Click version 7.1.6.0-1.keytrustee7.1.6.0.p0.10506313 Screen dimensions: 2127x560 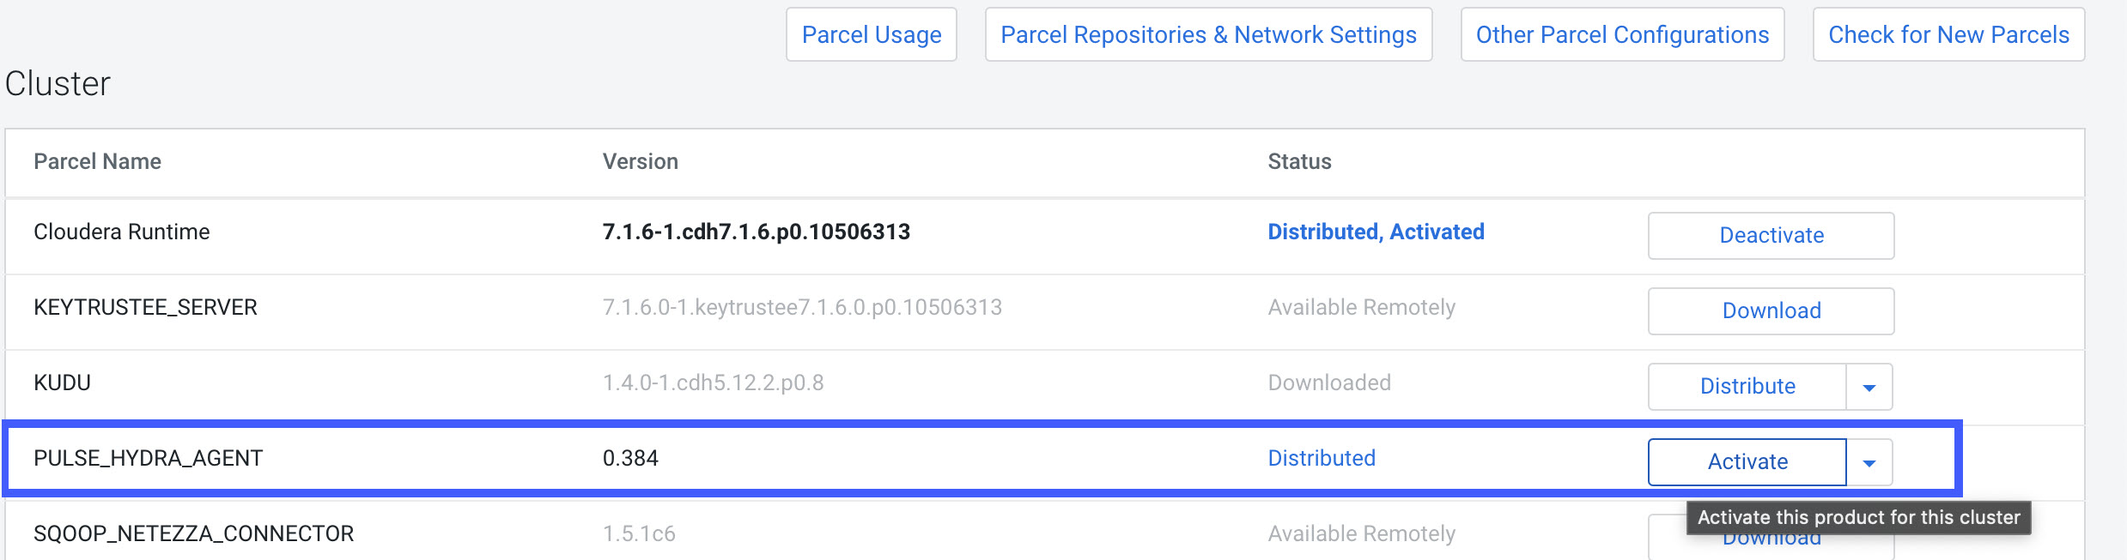click(802, 307)
